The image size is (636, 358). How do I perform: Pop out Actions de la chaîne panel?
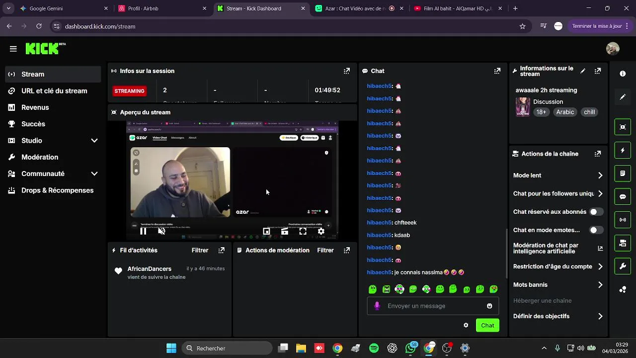click(x=598, y=154)
